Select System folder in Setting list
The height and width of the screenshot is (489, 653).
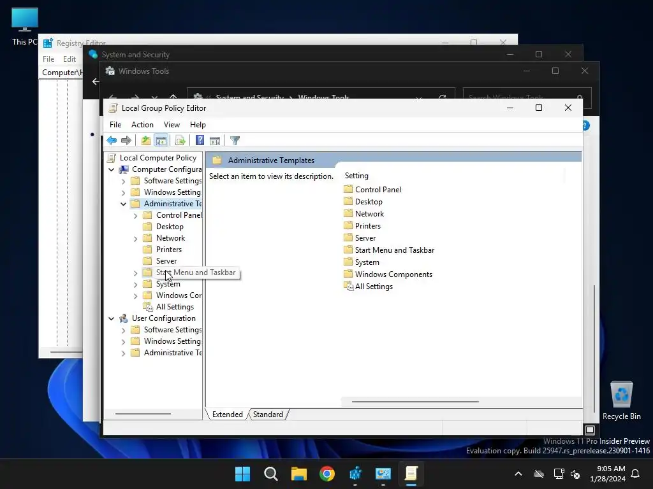367,262
